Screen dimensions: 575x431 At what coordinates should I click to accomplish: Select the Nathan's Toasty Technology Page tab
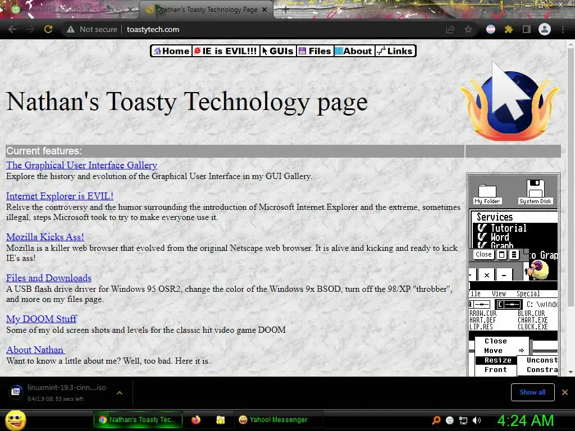(206, 10)
